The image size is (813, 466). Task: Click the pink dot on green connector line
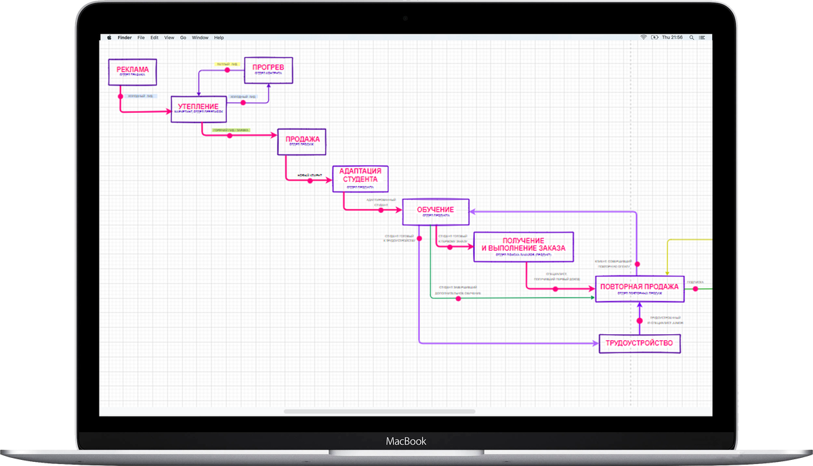coord(458,298)
